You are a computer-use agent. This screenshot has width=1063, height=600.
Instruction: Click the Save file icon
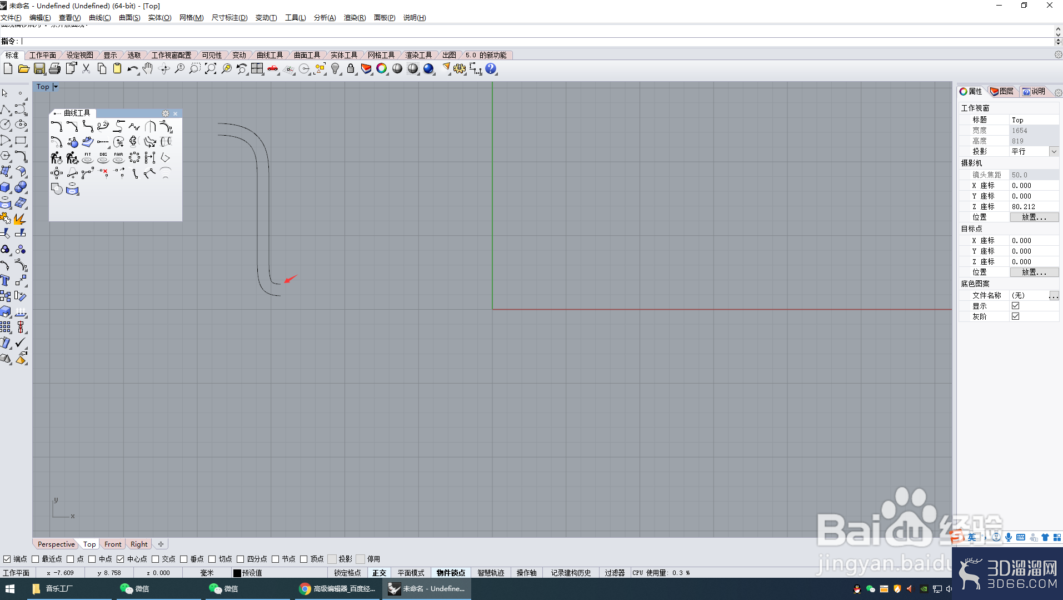(39, 69)
